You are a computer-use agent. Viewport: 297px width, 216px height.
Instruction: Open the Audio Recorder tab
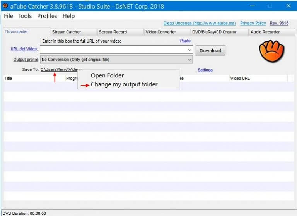272,32
